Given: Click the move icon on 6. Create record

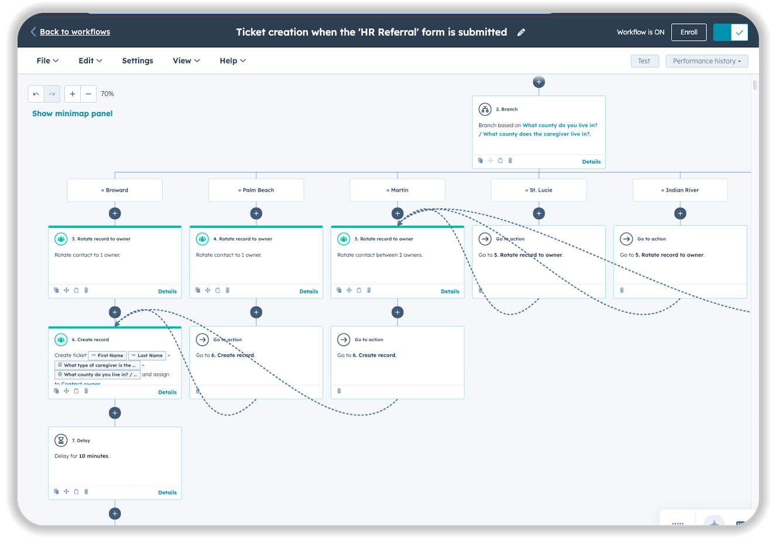Looking at the screenshot, I should click(66, 391).
